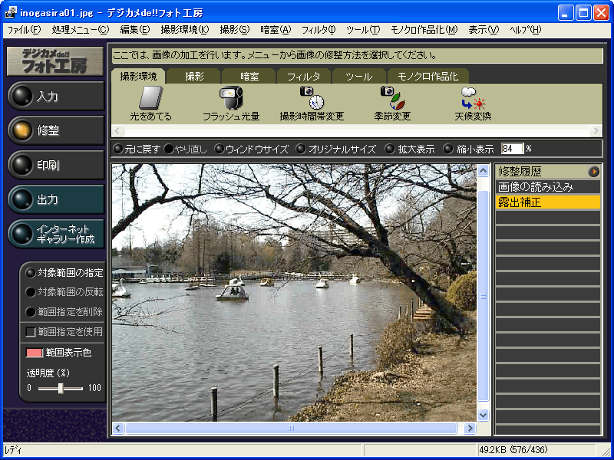Fit image with ウィンドウサイズ
This screenshot has width=614, height=460.
coord(252,149)
